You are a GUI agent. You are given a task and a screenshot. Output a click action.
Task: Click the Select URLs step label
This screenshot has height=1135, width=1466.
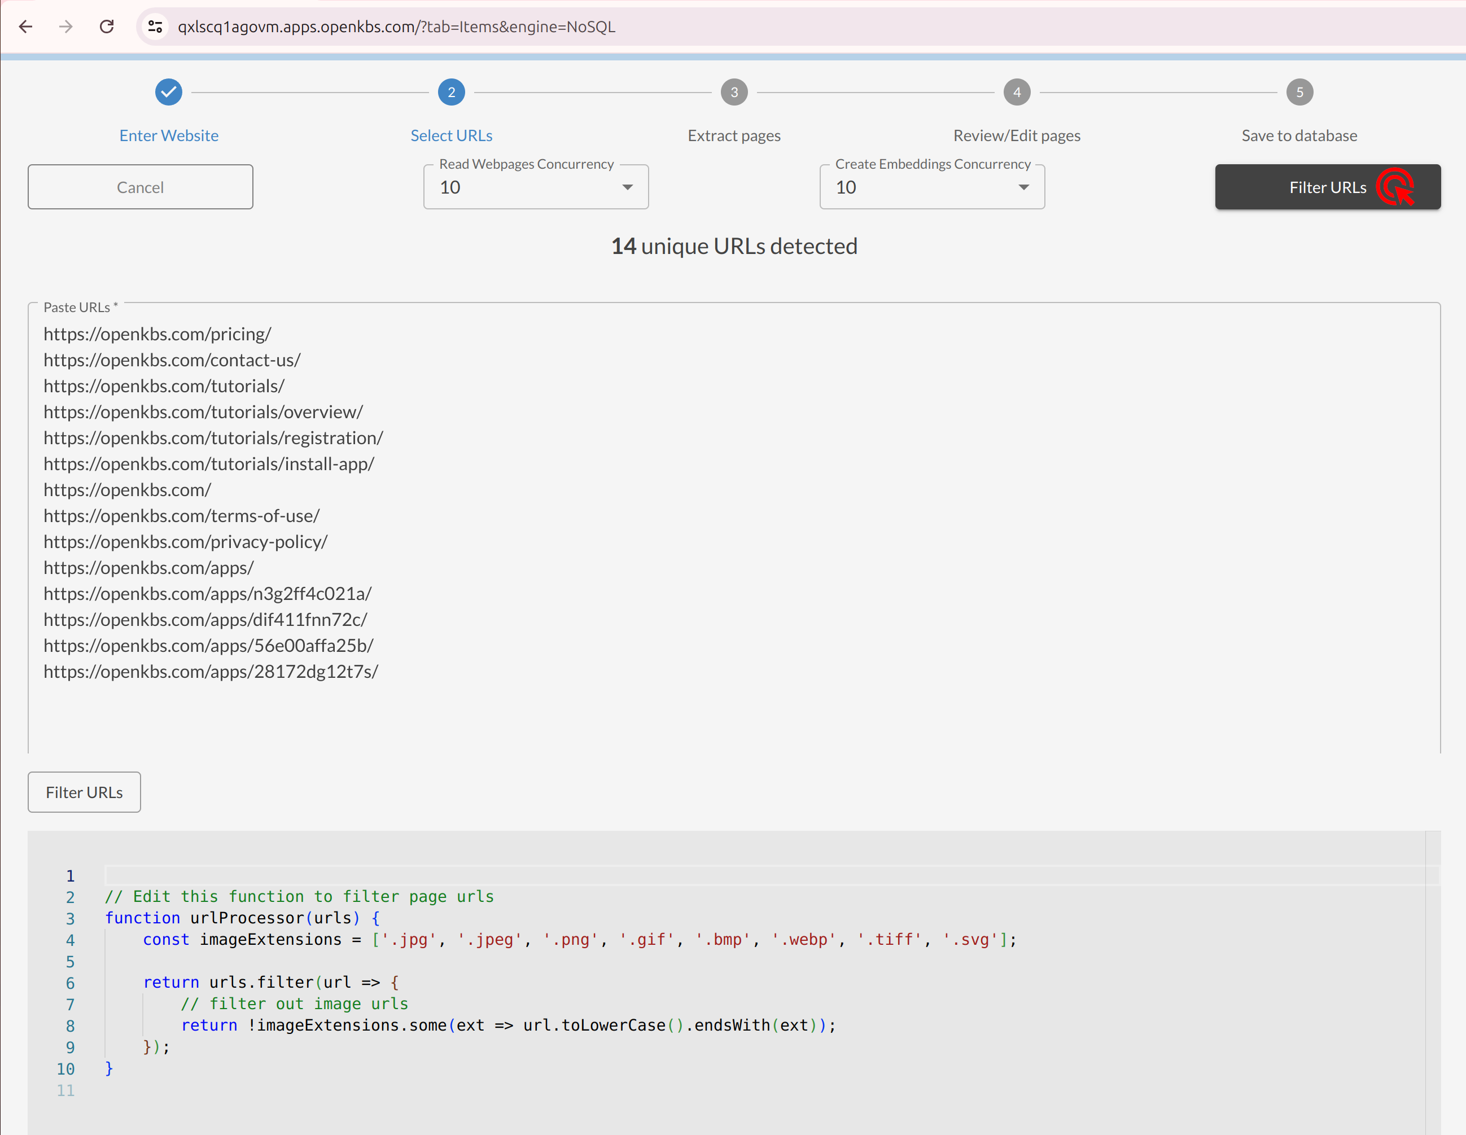[x=451, y=135]
